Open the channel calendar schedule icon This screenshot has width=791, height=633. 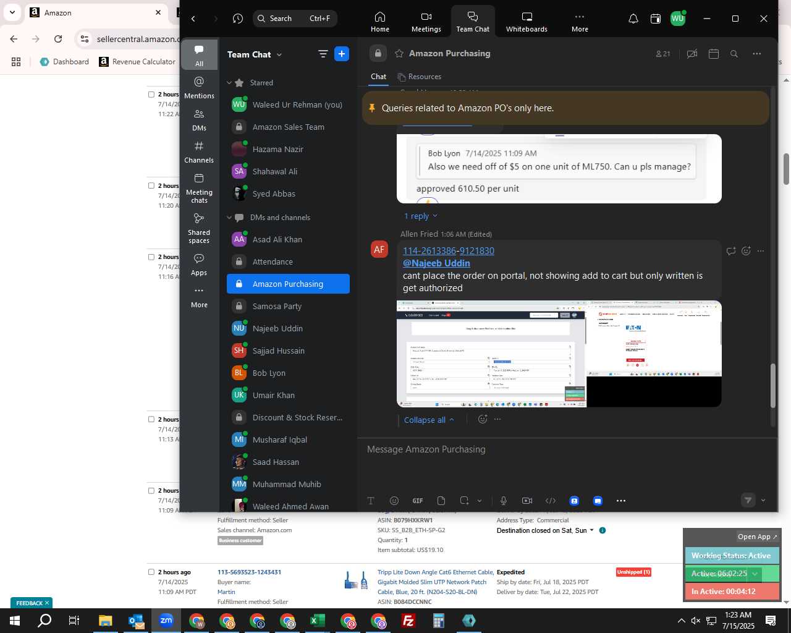[x=714, y=54]
